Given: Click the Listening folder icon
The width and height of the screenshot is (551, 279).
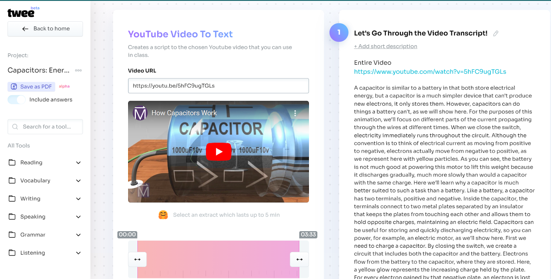Looking at the screenshot, I should click(x=12, y=253).
